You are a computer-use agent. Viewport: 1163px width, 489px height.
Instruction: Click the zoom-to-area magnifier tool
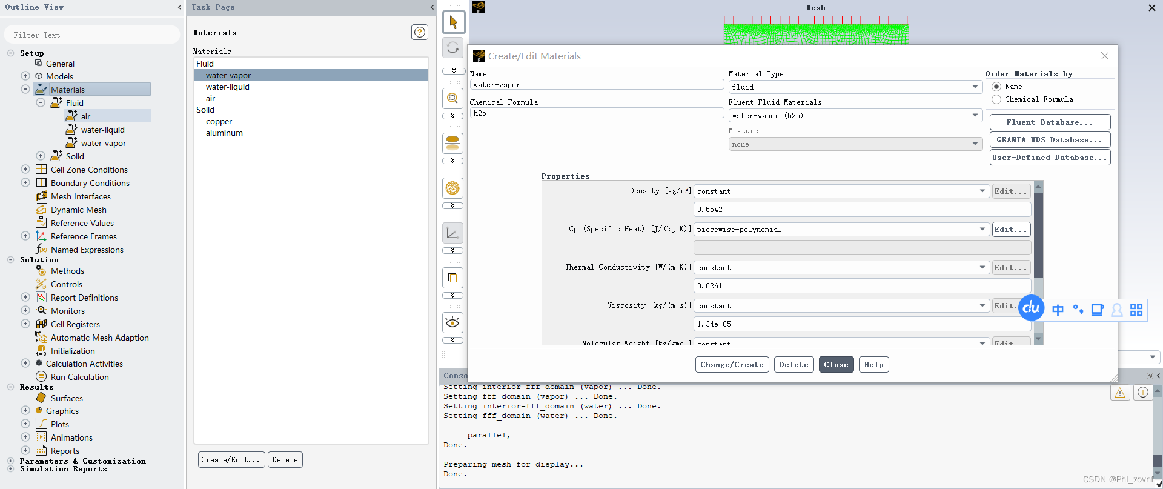click(x=452, y=98)
